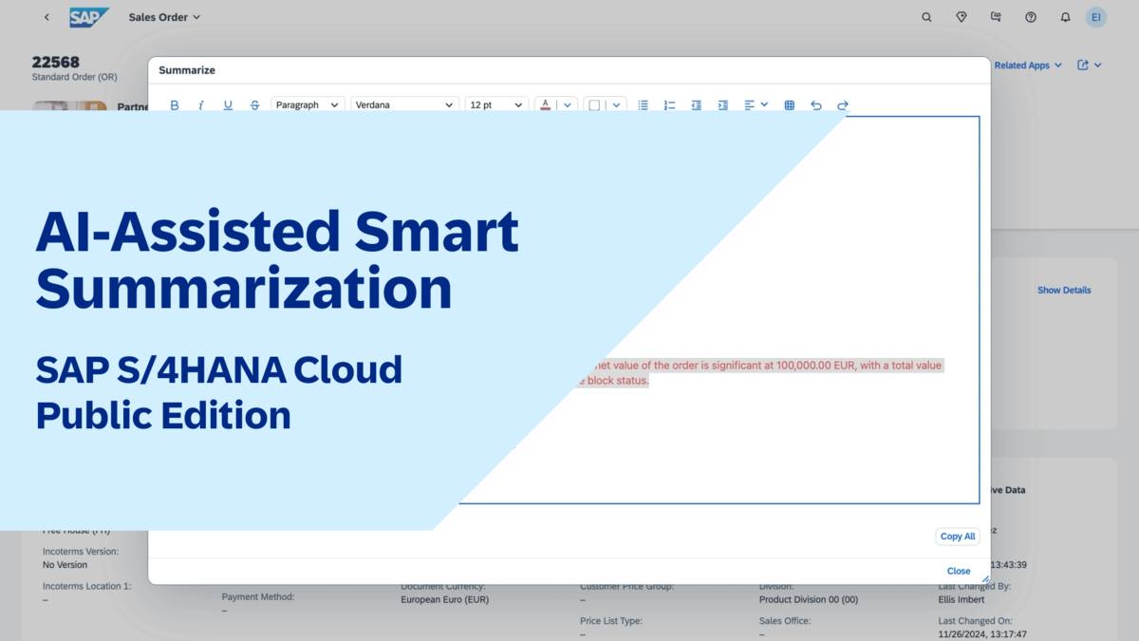Insert a bulleted list

tap(643, 104)
